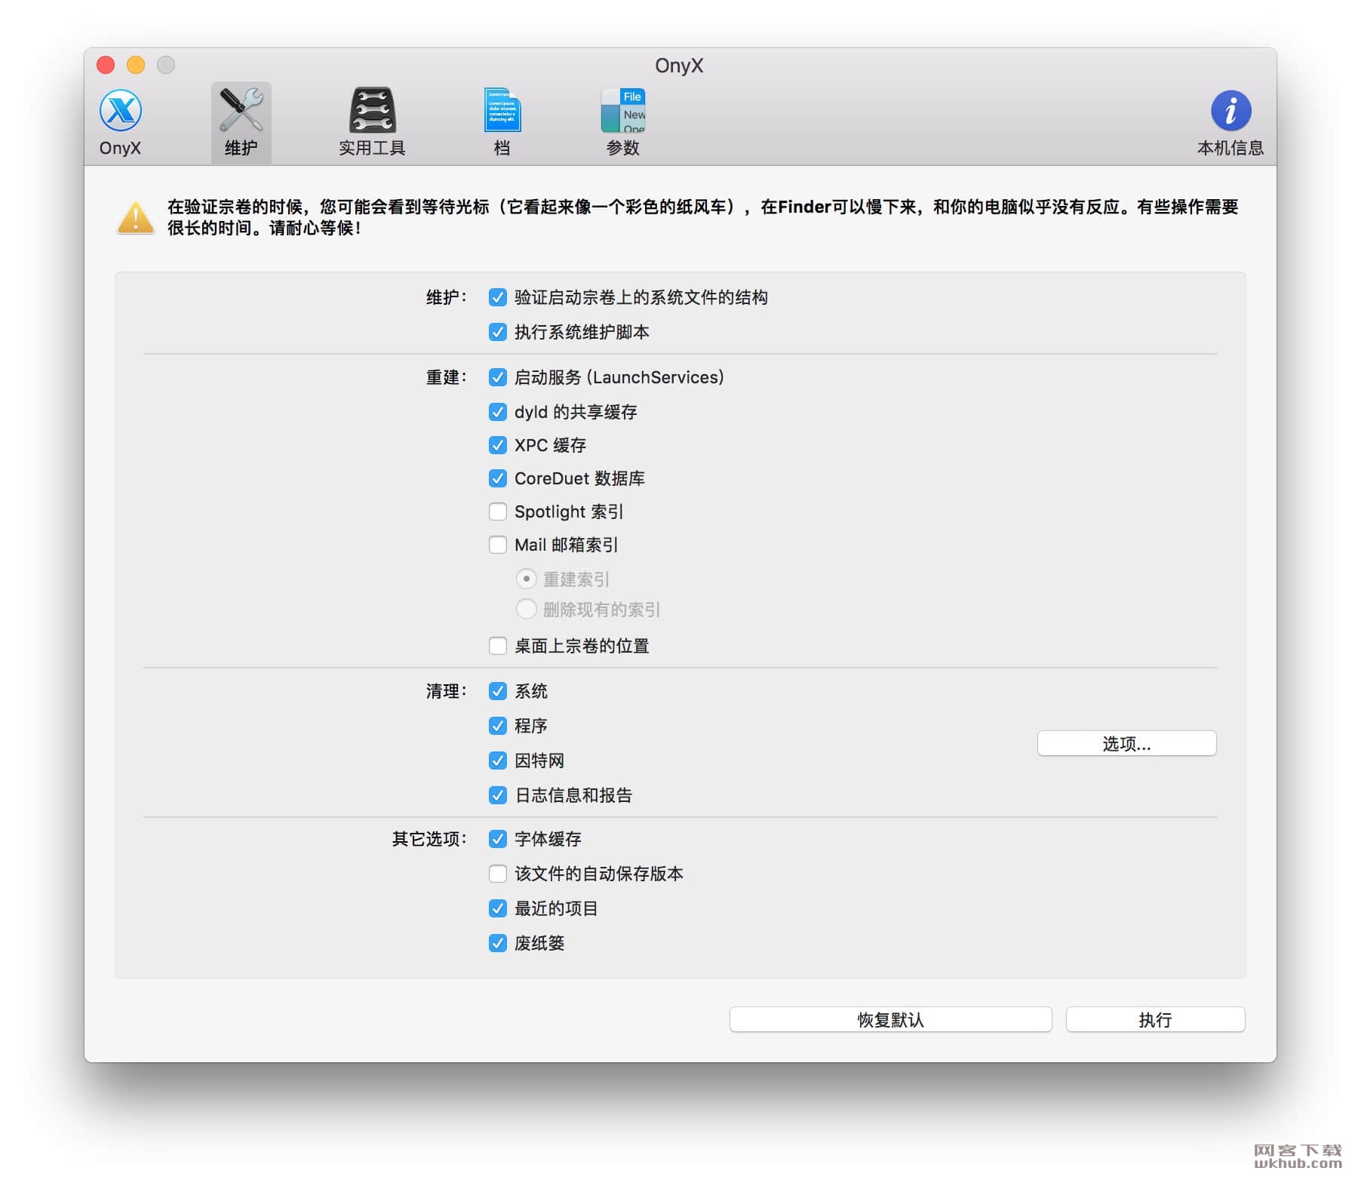Select 重建索引 radio button
Image resolution: width=1361 pixels, height=1183 pixels.
(527, 579)
